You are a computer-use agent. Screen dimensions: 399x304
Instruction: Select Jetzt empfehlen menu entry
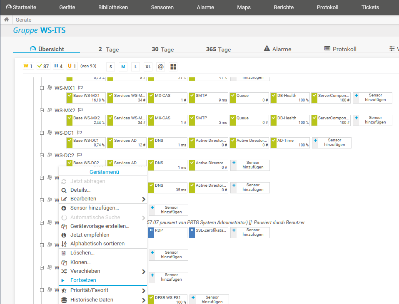click(x=103, y=235)
